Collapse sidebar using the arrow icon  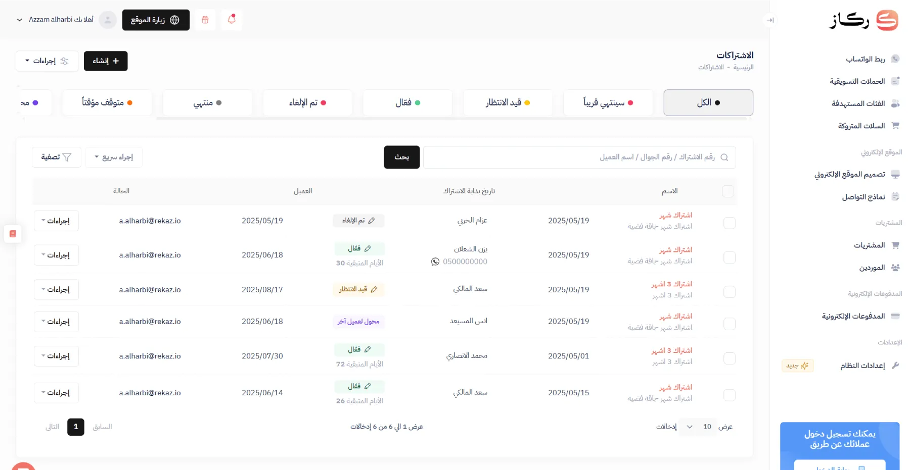[770, 20]
